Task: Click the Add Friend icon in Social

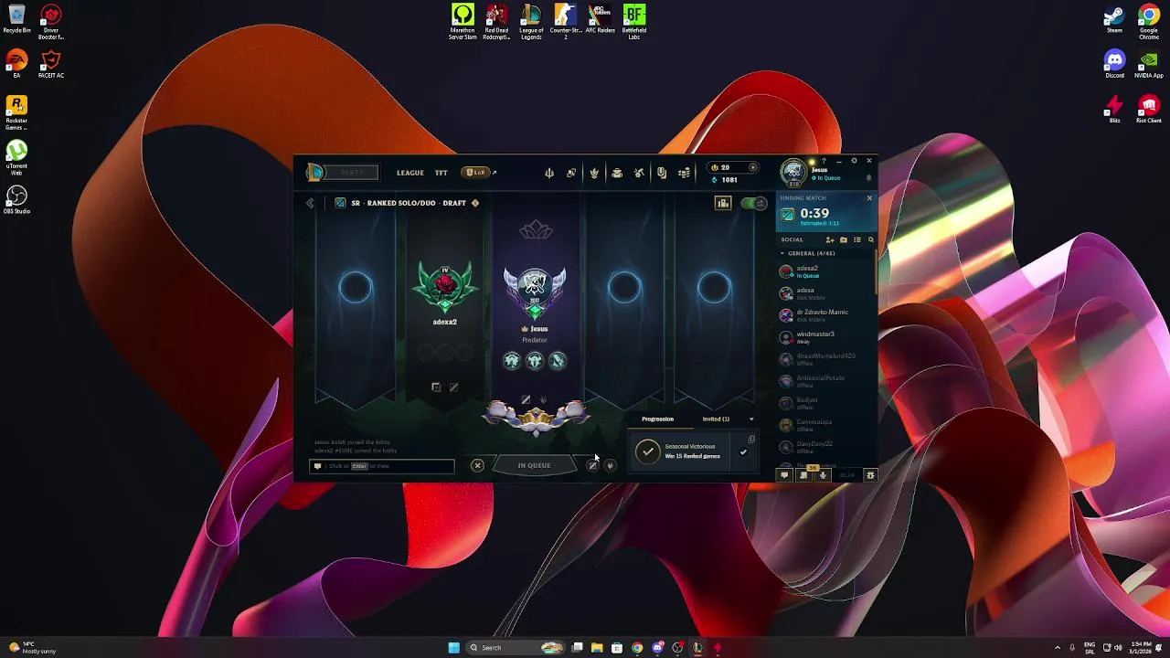Action: click(830, 239)
